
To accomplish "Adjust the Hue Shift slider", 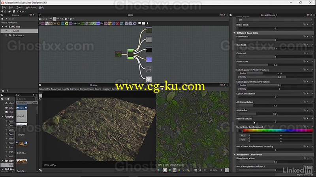I will pos(275,48).
